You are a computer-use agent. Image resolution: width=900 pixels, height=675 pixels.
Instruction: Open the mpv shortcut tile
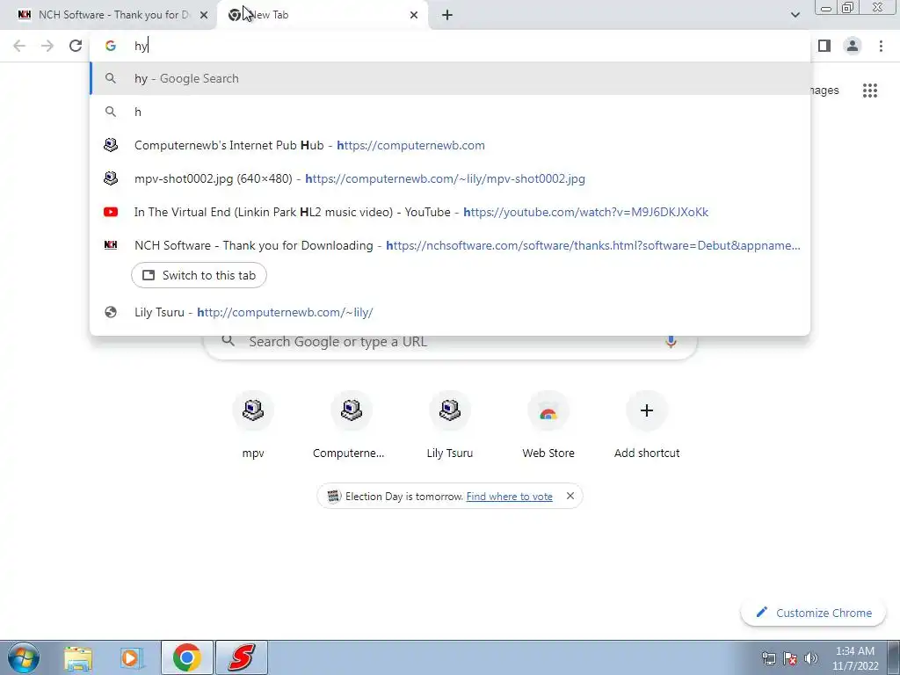(x=253, y=425)
